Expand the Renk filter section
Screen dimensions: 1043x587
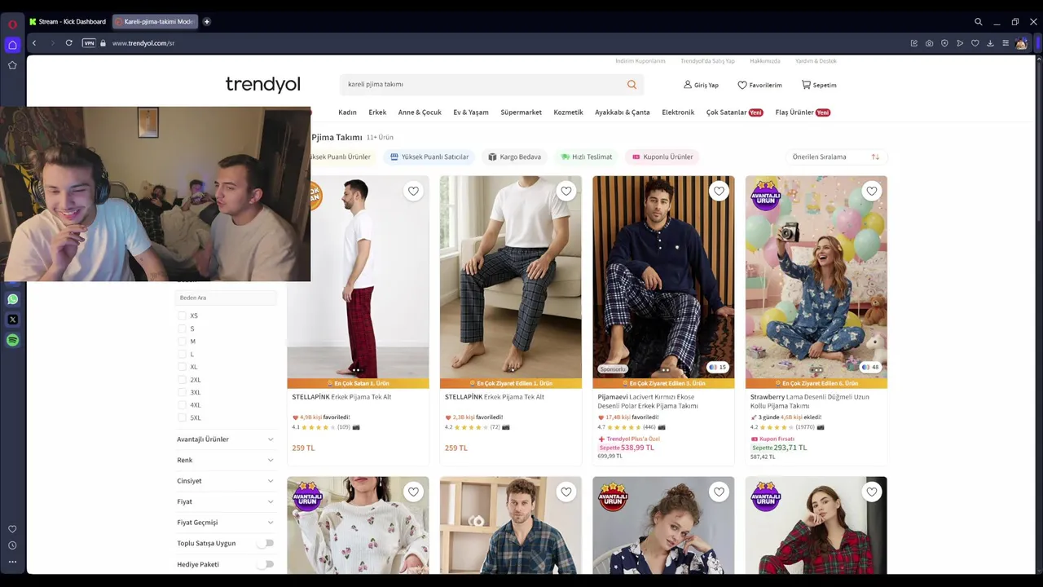pyautogui.click(x=226, y=460)
